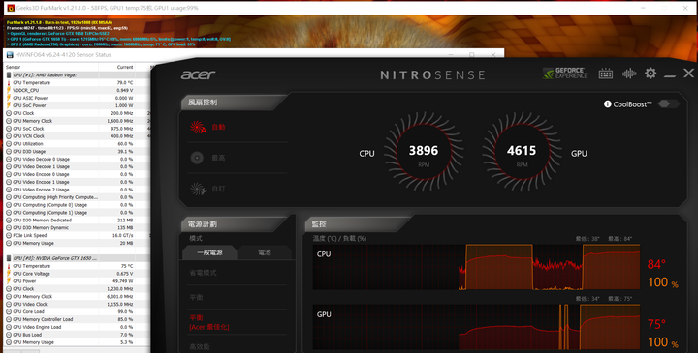Click the CPU fan 3896 RPM gauge
Screen dimensions: 698x353
[424, 152]
